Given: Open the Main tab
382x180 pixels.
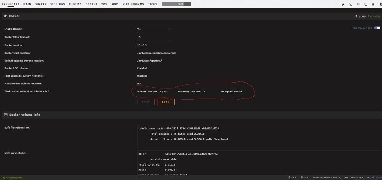Looking at the screenshot, I should click(27, 4).
